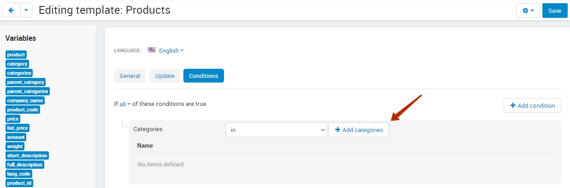The width and height of the screenshot is (570, 188).
Task: Click the Save button
Action: click(x=555, y=11)
